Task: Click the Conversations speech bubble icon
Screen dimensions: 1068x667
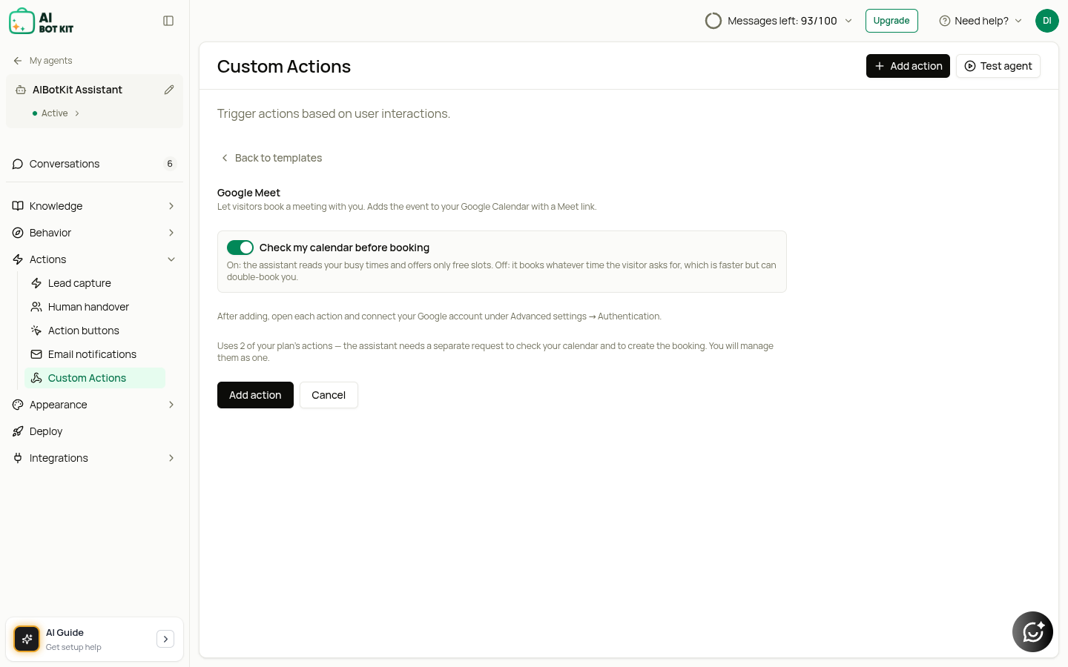Action: (18, 164)
